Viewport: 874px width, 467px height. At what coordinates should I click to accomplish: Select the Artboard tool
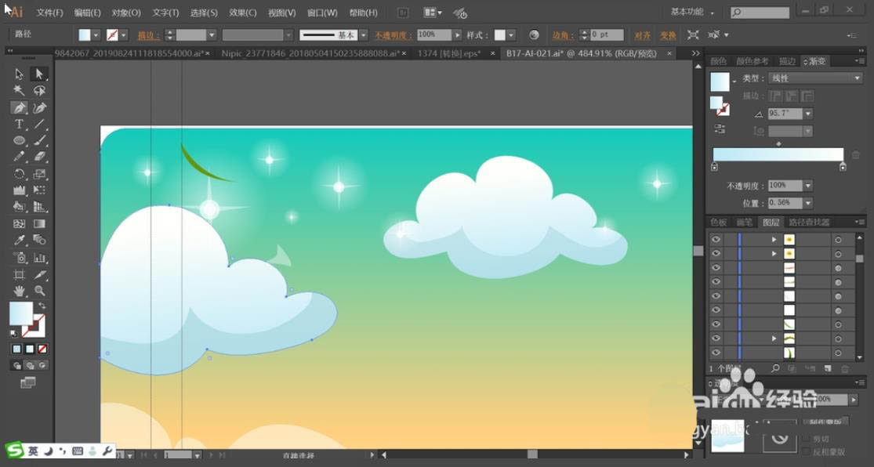[x=19, y=274]
